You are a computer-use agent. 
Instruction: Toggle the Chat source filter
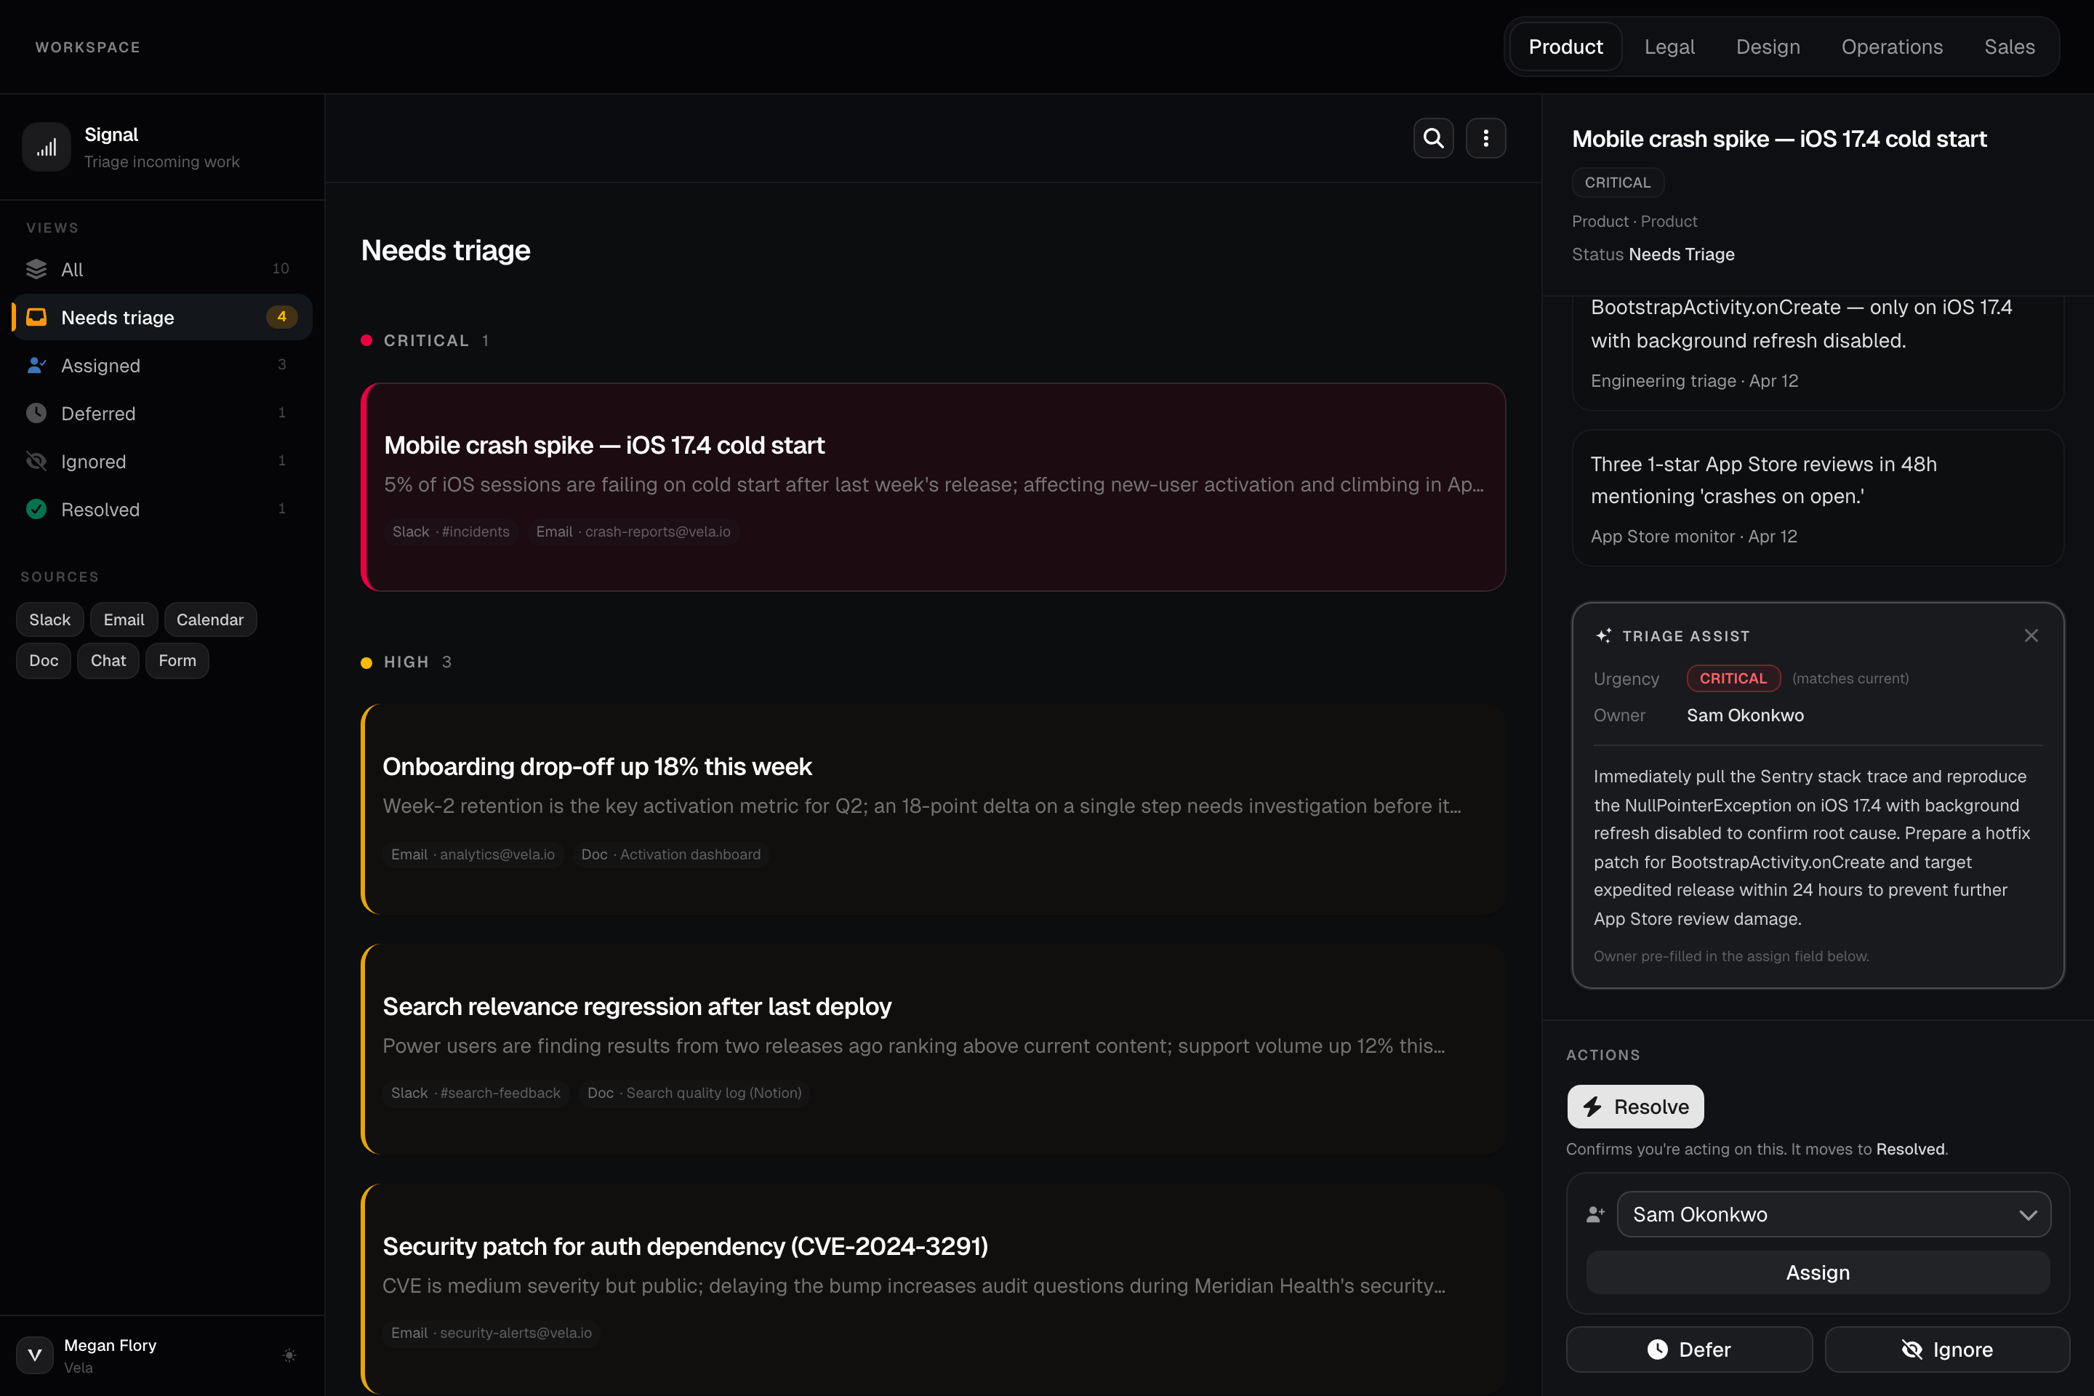108,661
